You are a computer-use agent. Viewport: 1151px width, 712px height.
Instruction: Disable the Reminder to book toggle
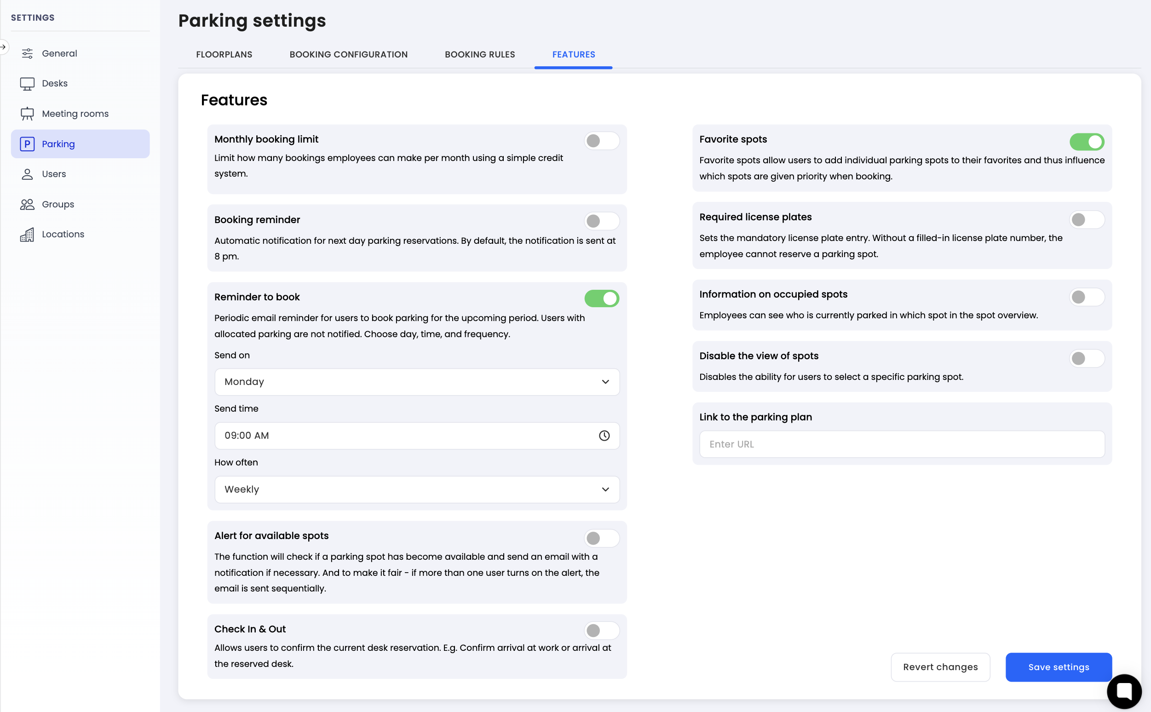[x=601, y=299]
